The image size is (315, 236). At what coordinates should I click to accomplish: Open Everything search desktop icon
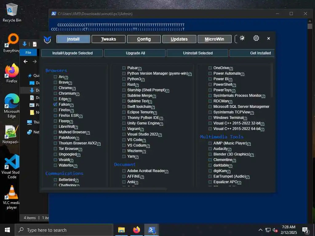[x=12, y=43]
